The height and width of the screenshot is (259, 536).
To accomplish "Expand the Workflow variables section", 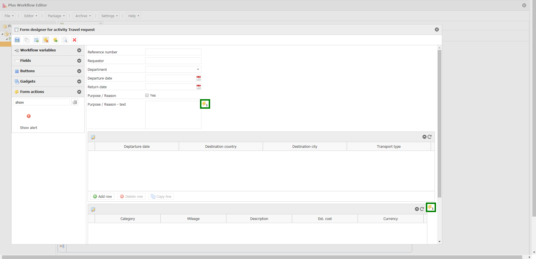I will click(x=79, y=50).
